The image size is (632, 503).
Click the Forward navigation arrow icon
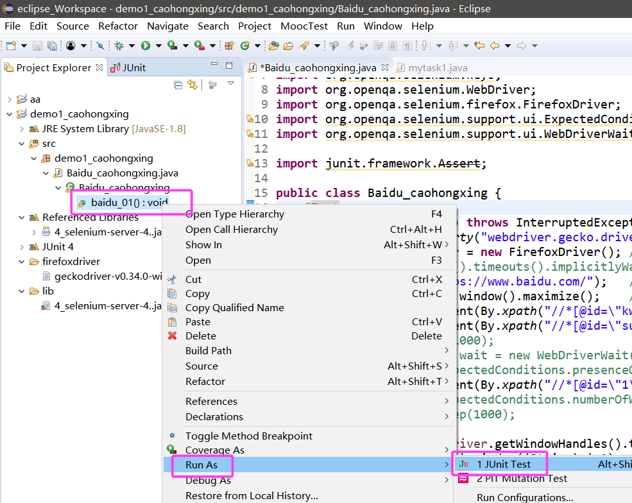click(x=522, y=46)
